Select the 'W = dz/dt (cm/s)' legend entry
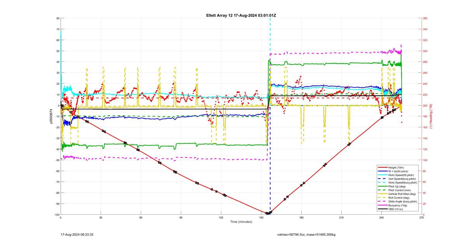The image size is (466, 241). pos(399,171)
